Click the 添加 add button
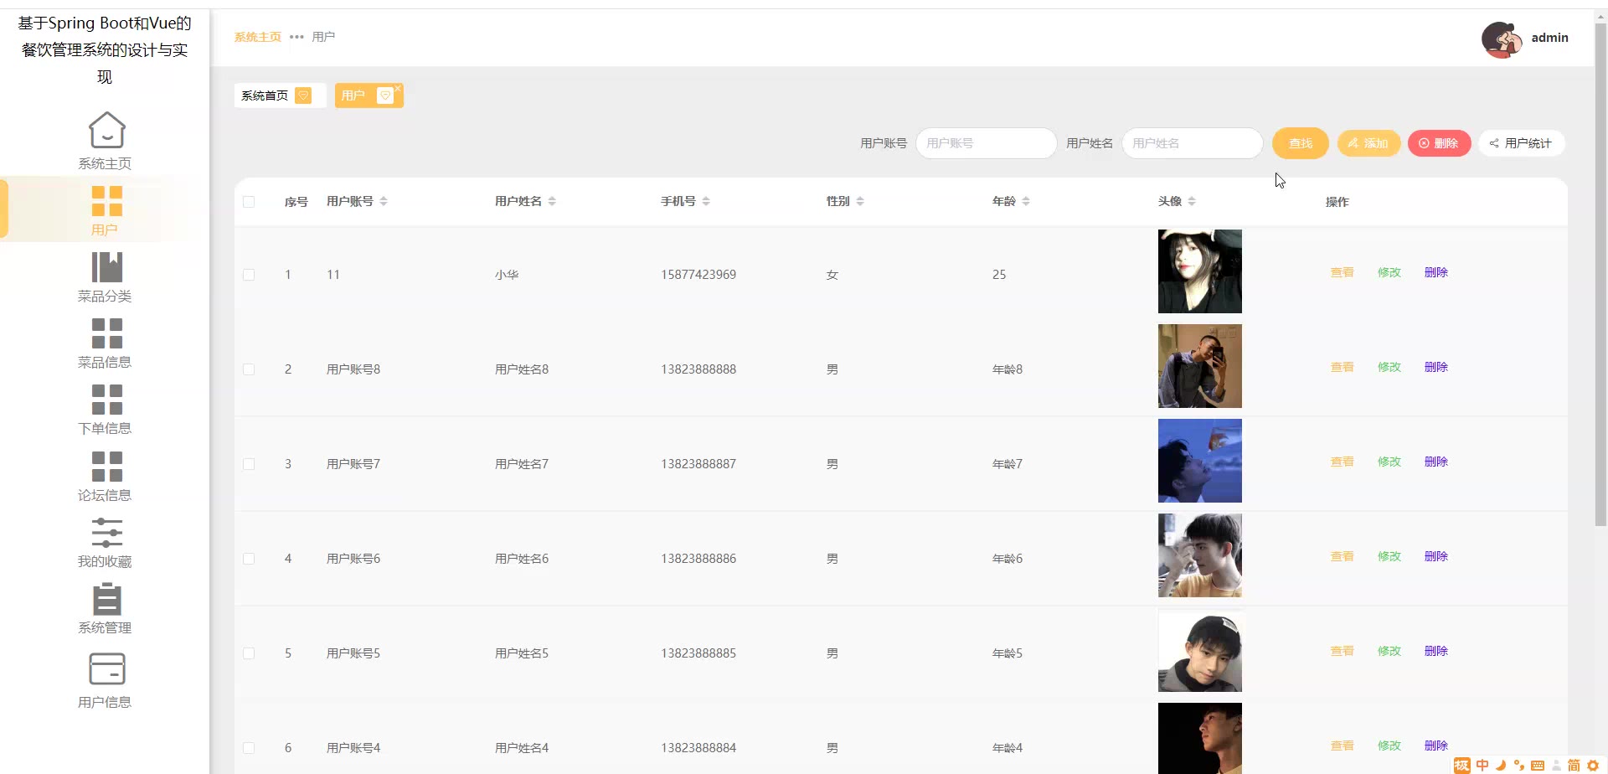This screenshot has width=1608, height=774. [1368, 143]
